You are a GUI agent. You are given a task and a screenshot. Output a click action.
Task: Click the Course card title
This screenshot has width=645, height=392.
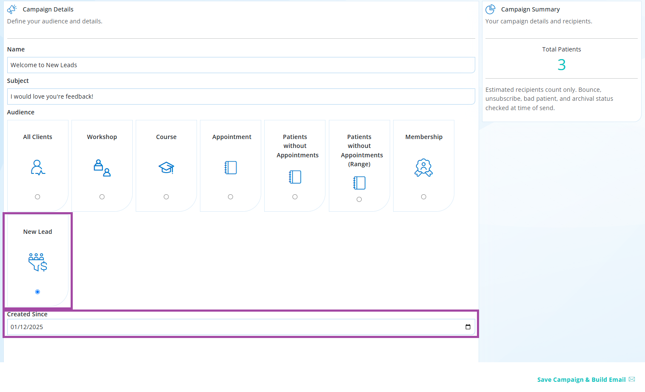click(166, 137)
